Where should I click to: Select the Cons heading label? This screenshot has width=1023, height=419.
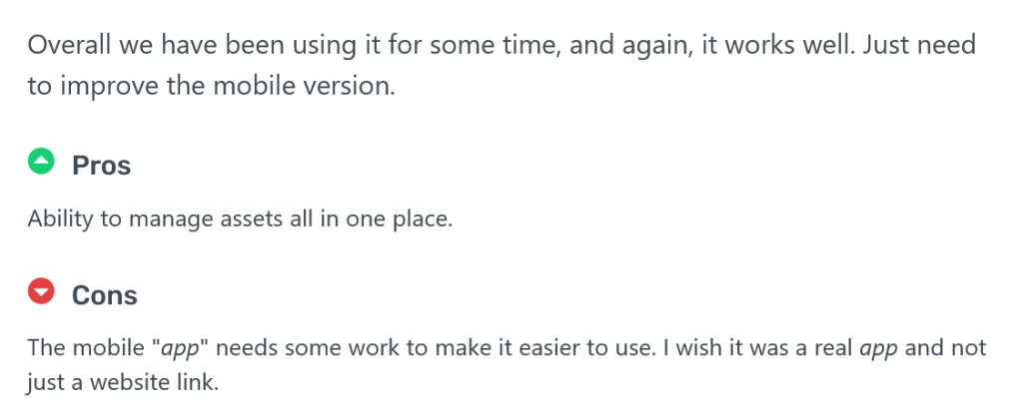(104, 295)
